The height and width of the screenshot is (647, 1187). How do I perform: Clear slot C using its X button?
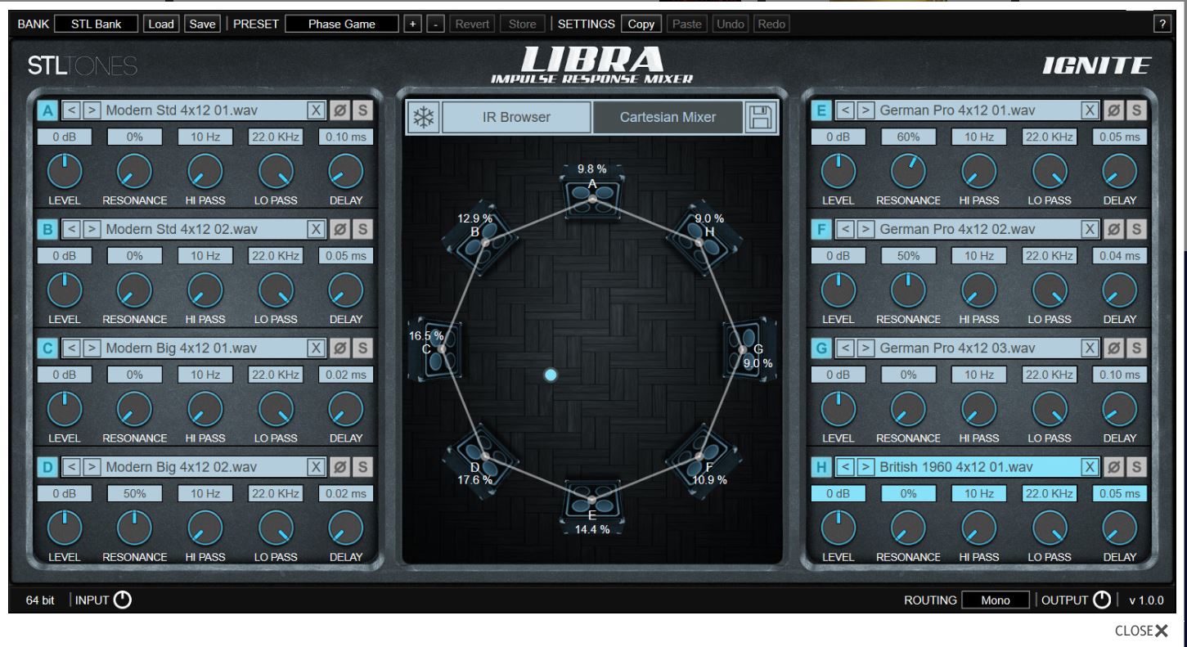click(x=316, y=348)
